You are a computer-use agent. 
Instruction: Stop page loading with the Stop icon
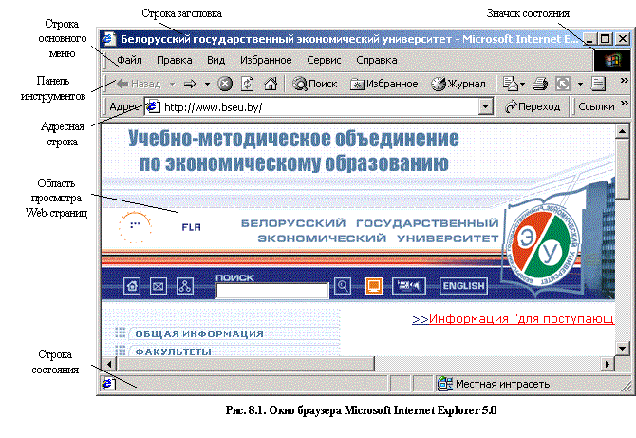225,84
